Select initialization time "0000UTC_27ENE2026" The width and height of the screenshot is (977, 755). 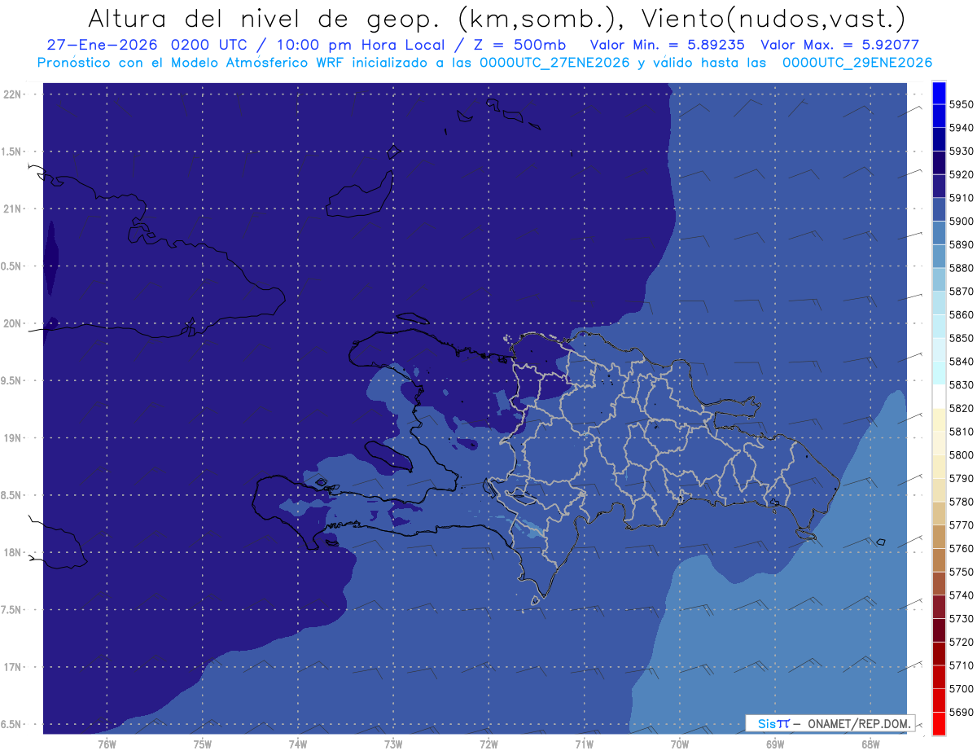554,63
